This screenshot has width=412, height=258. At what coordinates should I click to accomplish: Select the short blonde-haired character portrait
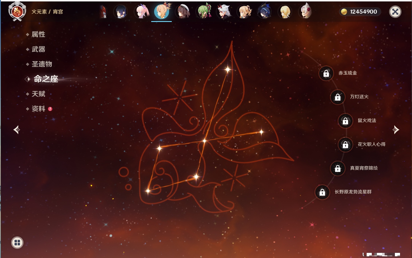[x=285, y=12]
